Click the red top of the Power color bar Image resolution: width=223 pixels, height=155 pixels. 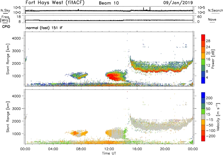tap(203, 37)
